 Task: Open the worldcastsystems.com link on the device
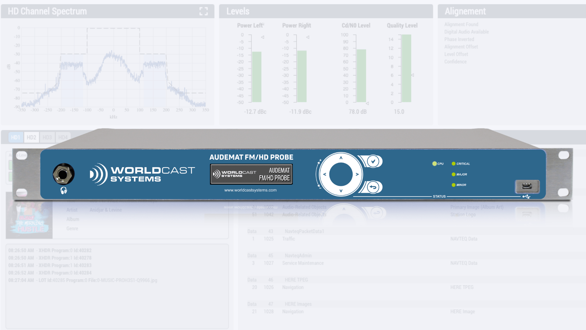click(250, 190)
